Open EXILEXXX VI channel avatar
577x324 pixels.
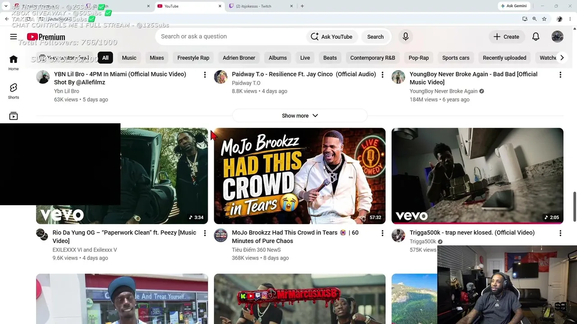[42, 235]
